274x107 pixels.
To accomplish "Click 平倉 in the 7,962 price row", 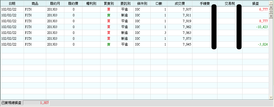I will tap(124, 27).
